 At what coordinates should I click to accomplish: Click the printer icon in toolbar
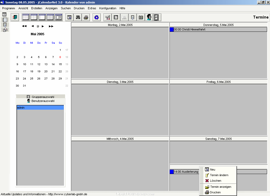click(x=86, y=17)
